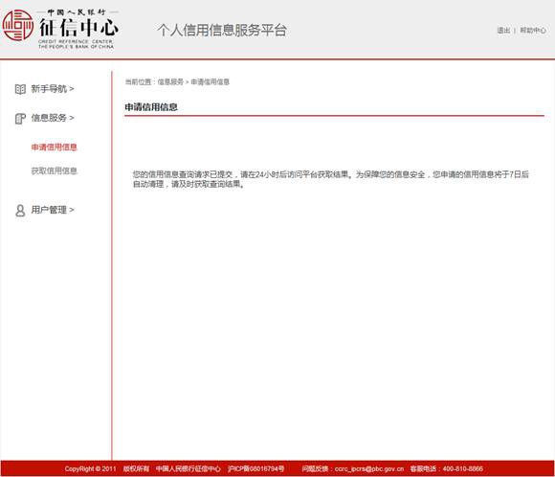Click the 沪ICP备 registration number in the footer
Image resolution: width=555 pixels, height=477 pixels.
[x=255, y=468]
